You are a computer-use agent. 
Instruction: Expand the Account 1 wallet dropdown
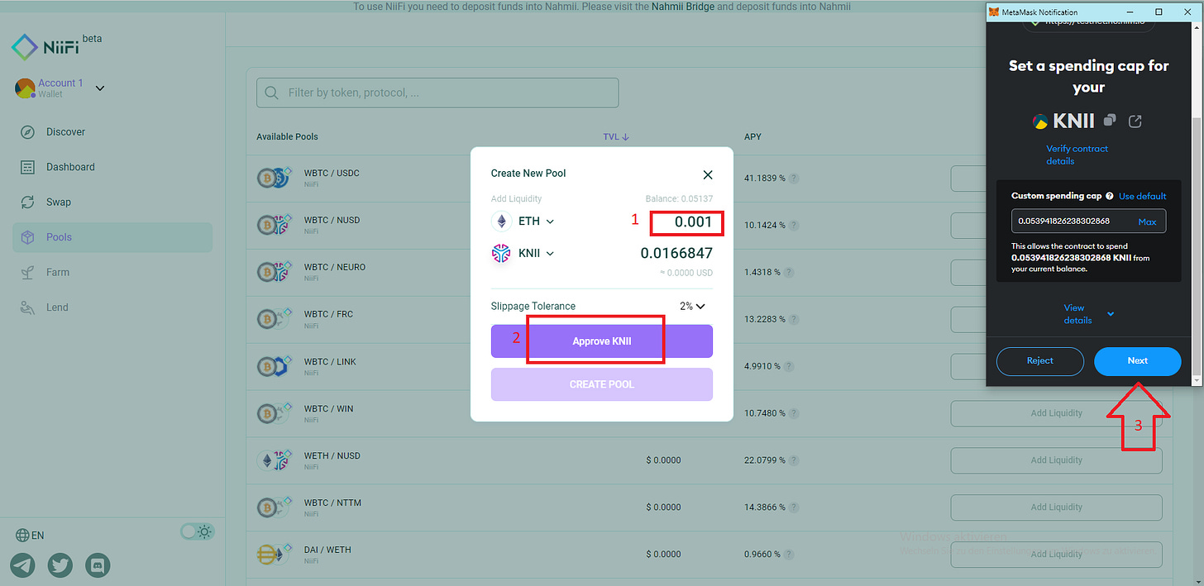point(100,88)
